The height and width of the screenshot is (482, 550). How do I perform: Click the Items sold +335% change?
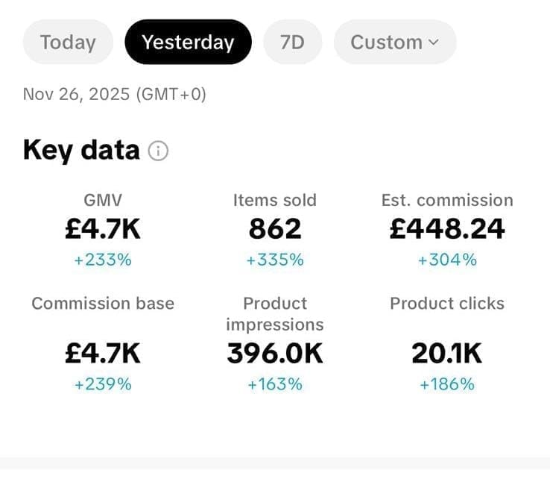coord(275,260)
